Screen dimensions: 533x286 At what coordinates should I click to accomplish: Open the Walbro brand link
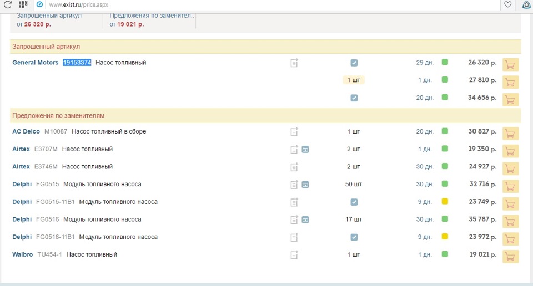coord(22,254)
